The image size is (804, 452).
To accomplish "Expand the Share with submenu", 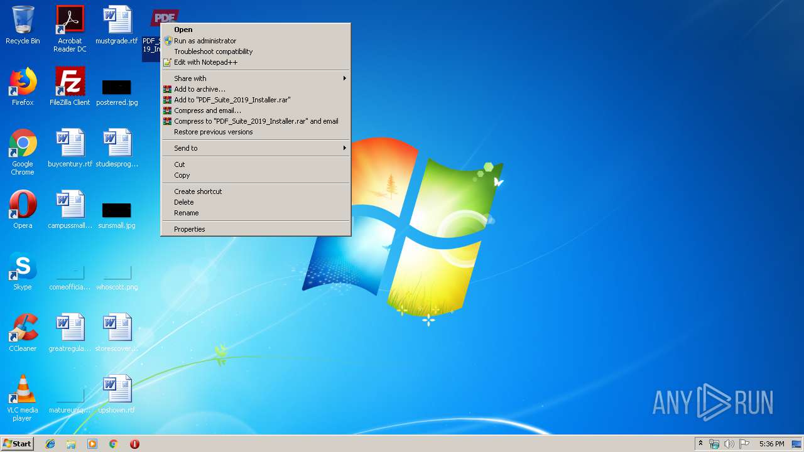I will (x=256, y=78).
